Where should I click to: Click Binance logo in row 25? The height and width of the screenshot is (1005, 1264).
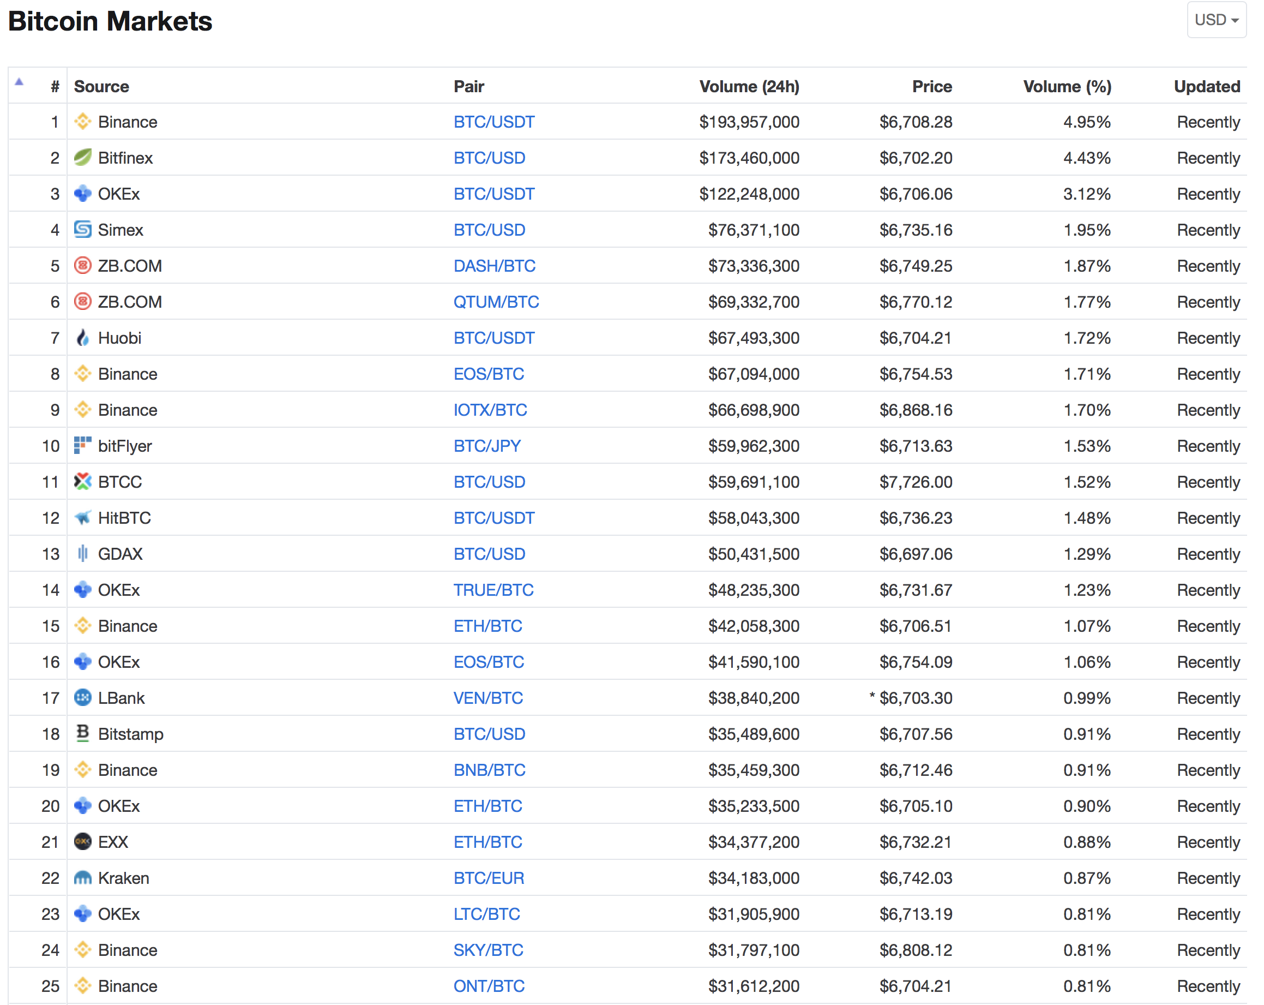[x=83, y=985]
